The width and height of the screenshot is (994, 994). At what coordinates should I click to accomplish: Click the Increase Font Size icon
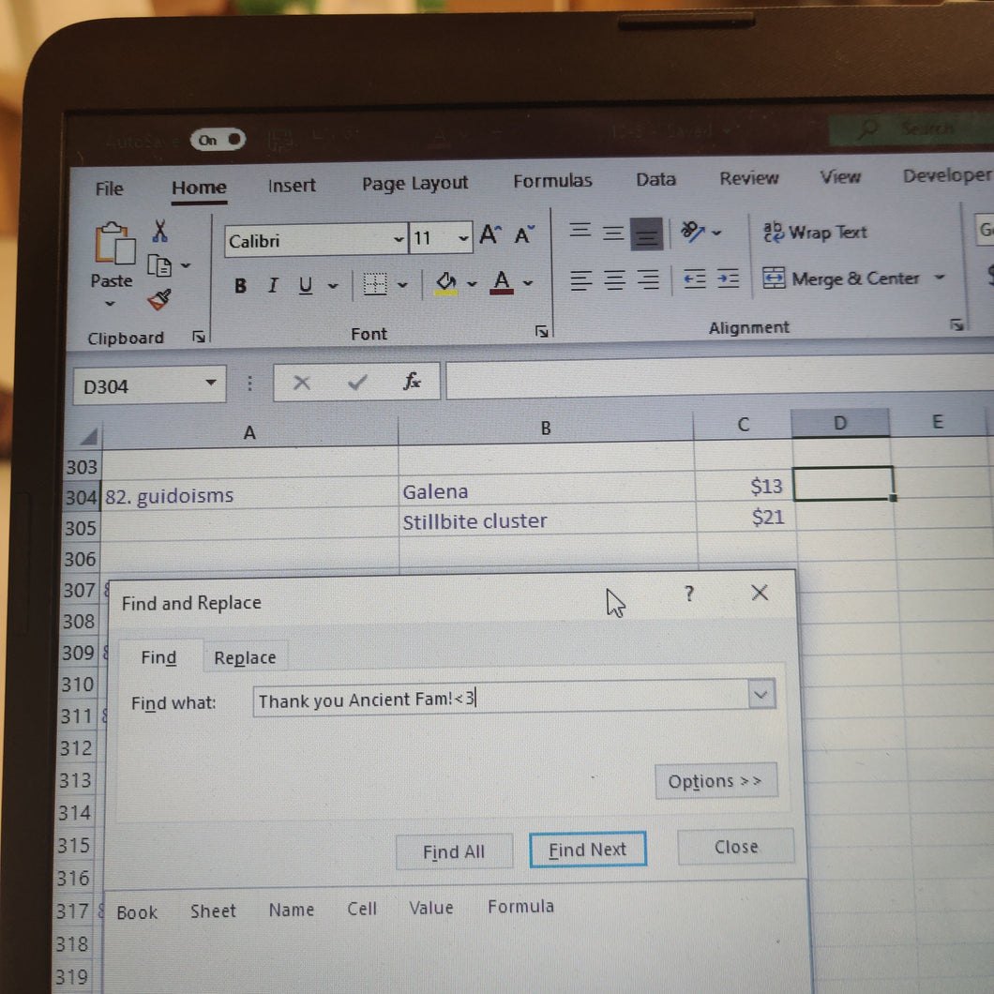490,234
